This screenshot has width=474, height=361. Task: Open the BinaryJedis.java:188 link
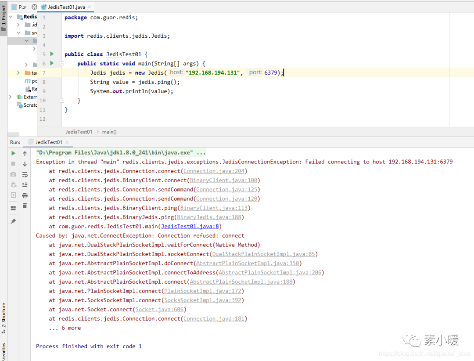(x=209, y=217)
